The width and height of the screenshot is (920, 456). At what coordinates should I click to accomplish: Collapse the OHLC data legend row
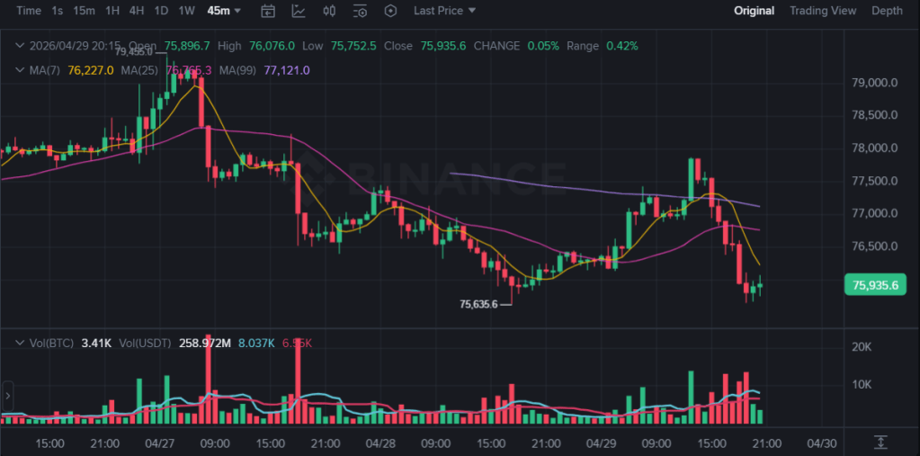point(20,46)
